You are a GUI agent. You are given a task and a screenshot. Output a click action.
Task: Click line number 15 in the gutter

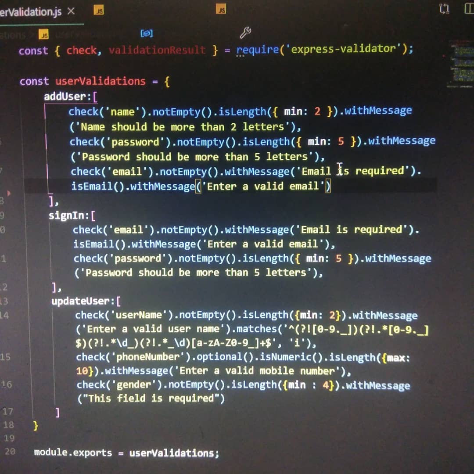5,357
